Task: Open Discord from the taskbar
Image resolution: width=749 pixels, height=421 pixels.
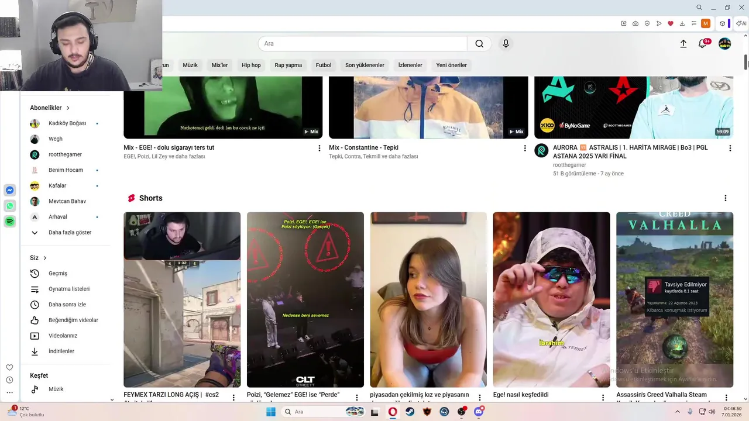Action: point(479,412)
